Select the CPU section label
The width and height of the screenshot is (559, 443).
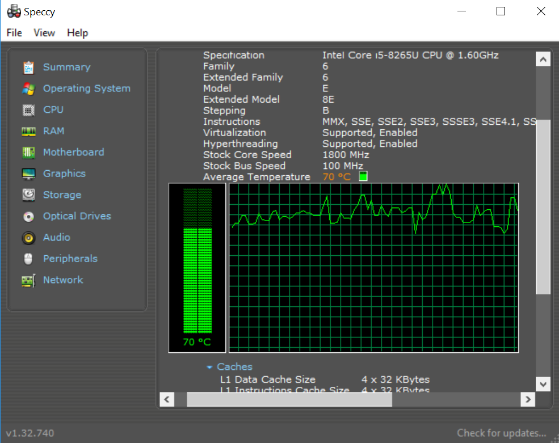(x=53, y=109)
